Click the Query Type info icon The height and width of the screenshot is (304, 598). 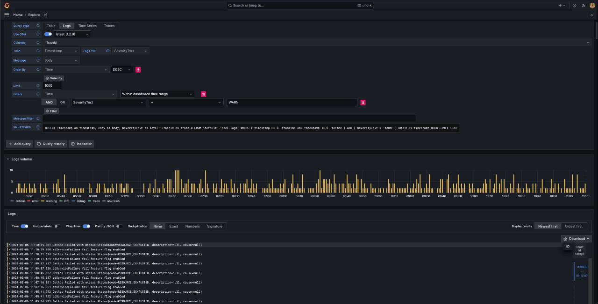tap(38, 26)
